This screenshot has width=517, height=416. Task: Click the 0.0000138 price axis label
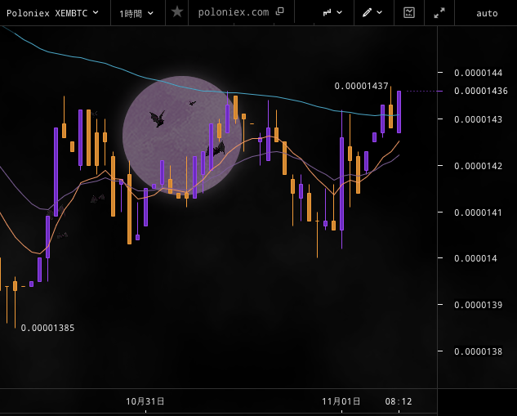point(478,351)
